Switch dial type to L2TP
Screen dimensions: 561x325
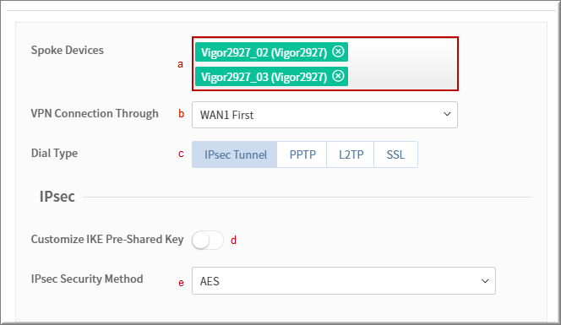point(351,154)
